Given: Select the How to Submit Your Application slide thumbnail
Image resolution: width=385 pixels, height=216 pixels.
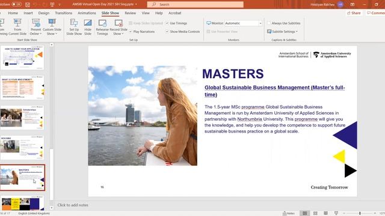Looking at the screenshot, I should (x=22, y=58).
